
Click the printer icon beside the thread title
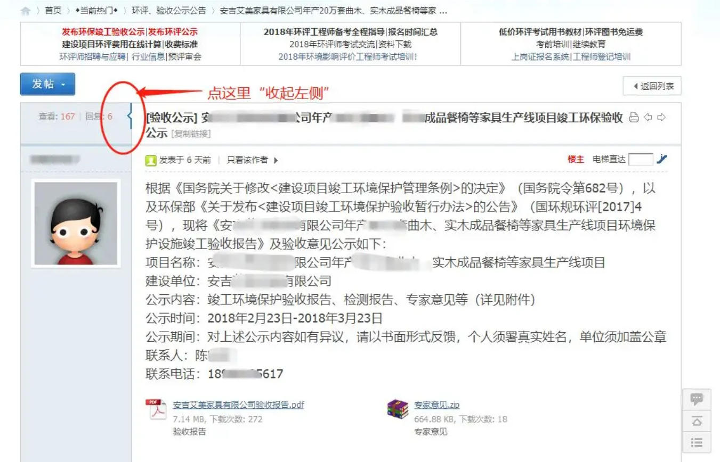pyautogui.click(x=634, y=118)
